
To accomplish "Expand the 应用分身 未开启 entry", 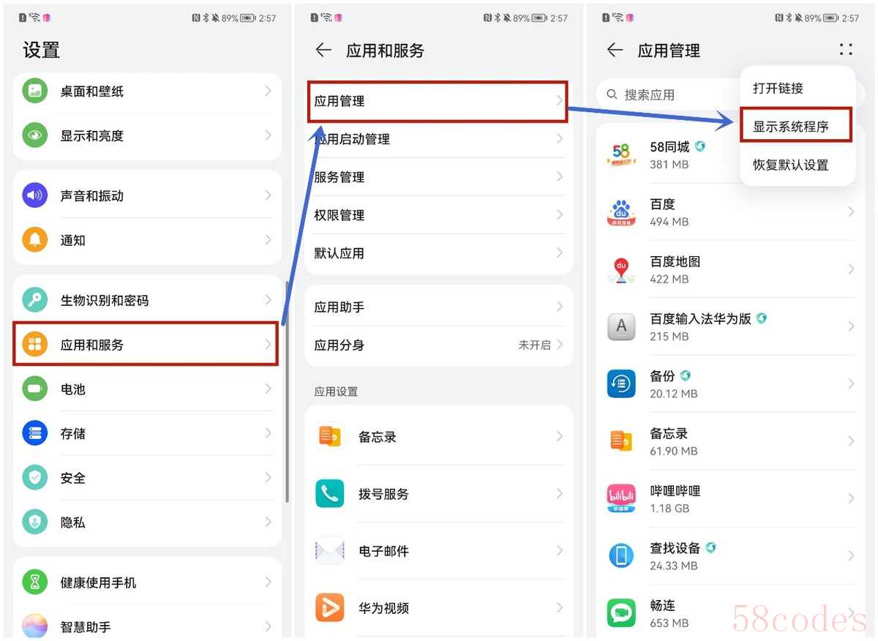I will coord(439,345).
